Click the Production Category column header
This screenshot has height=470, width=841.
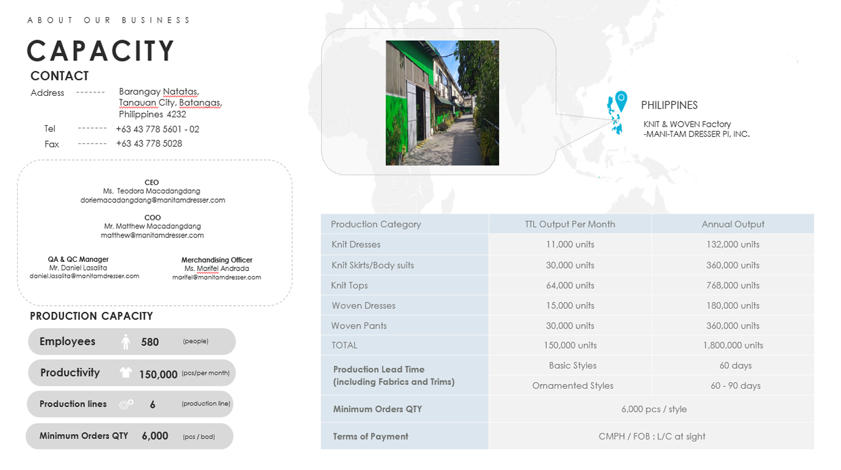pos(376,224)
